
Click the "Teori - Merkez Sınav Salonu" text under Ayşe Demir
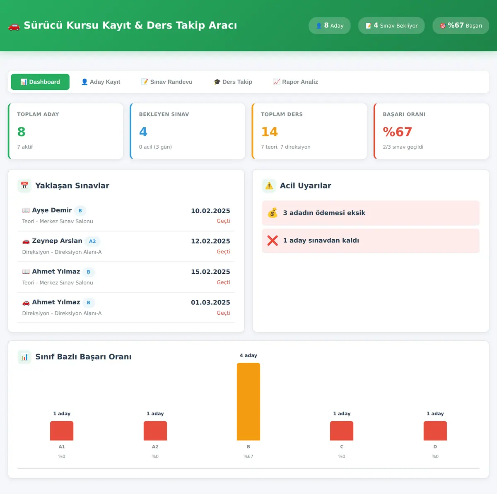coord(58,222)
